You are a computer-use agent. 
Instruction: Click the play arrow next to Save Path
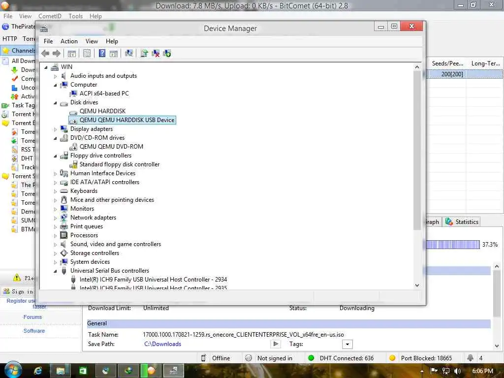(x=276, y=344)
